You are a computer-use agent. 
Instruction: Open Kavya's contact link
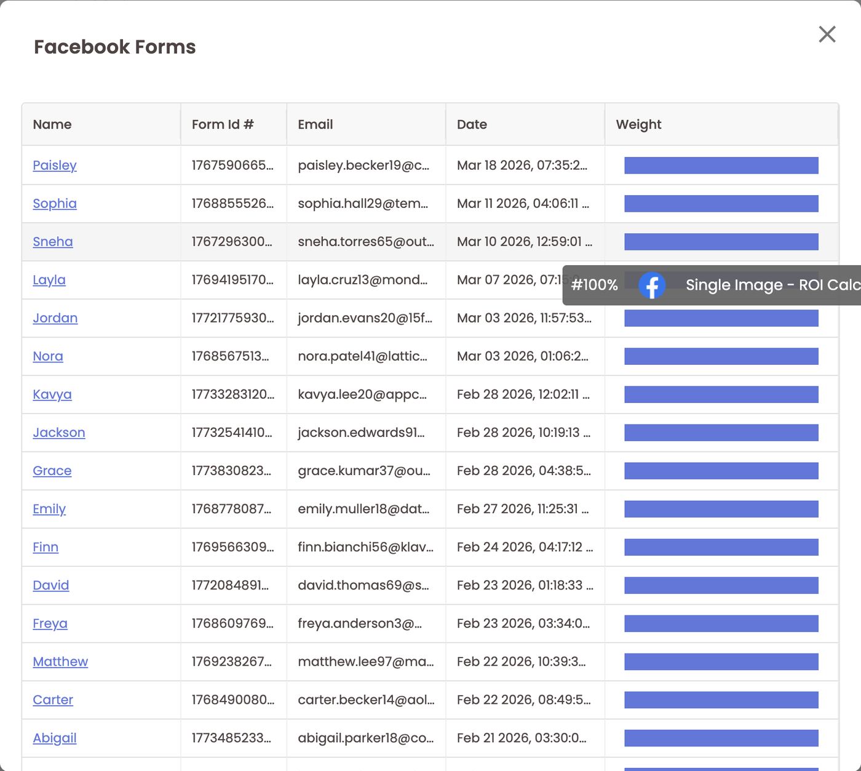[52, 394]
